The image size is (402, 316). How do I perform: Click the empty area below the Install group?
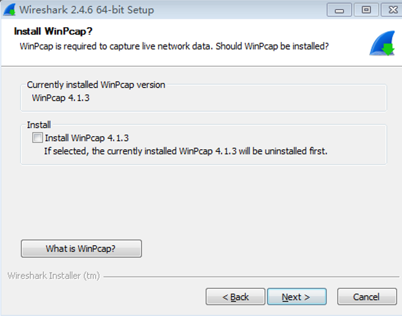[203, 200]
